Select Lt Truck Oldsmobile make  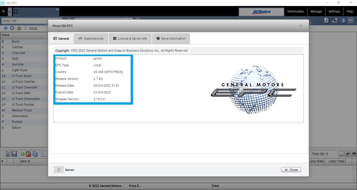24,99
